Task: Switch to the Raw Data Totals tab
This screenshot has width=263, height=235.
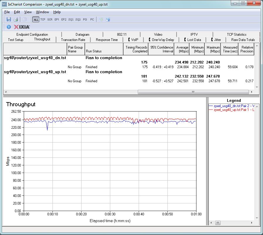Action: tap(243, 40)
